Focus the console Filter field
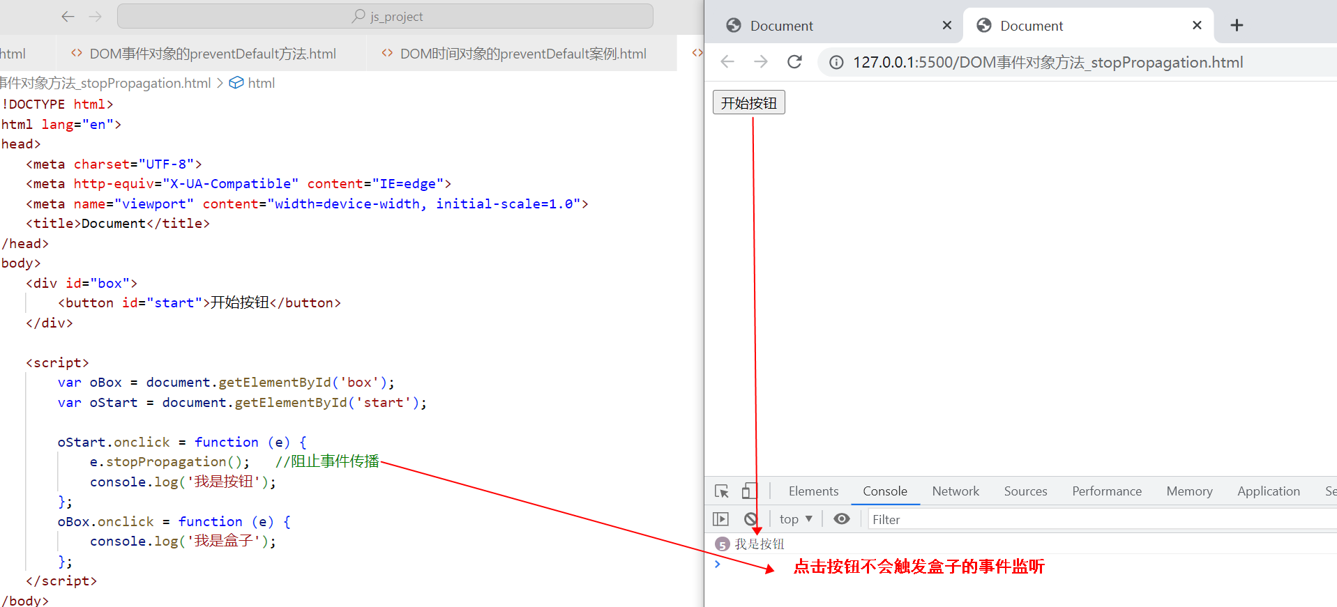The image size is (1337, 607). (x=1102, y=519)
